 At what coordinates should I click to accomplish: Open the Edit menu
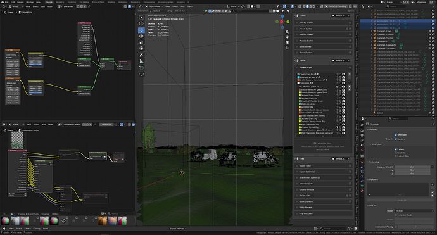(13, 2)
